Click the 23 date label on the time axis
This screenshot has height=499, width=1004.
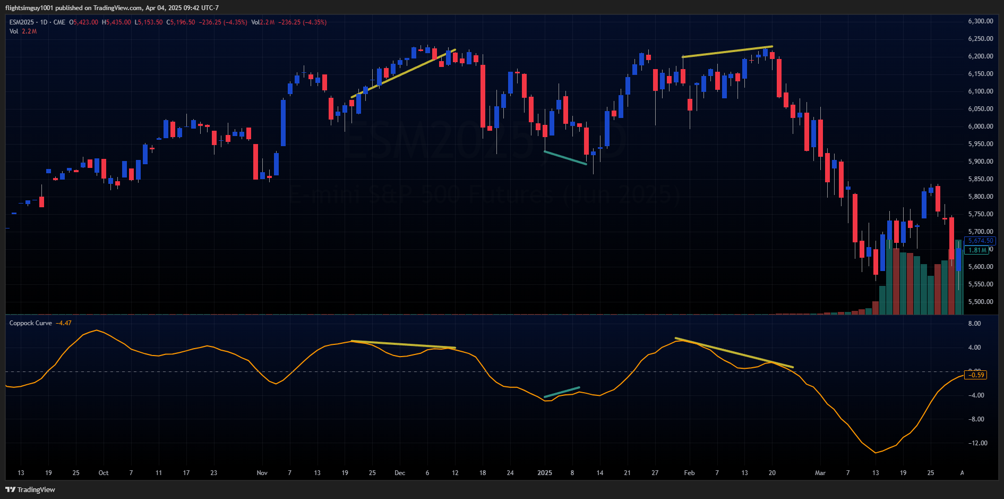point(214,473)
